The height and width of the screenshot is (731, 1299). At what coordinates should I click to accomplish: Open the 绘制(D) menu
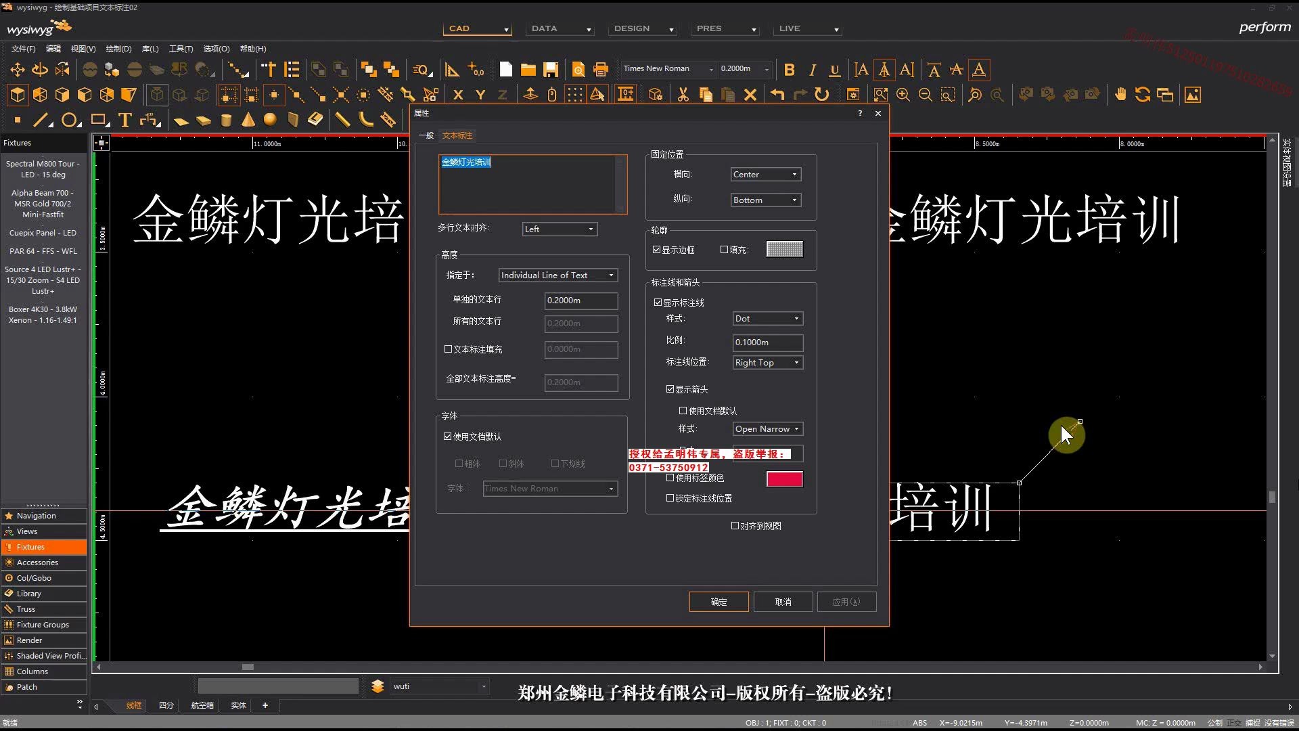118,49
